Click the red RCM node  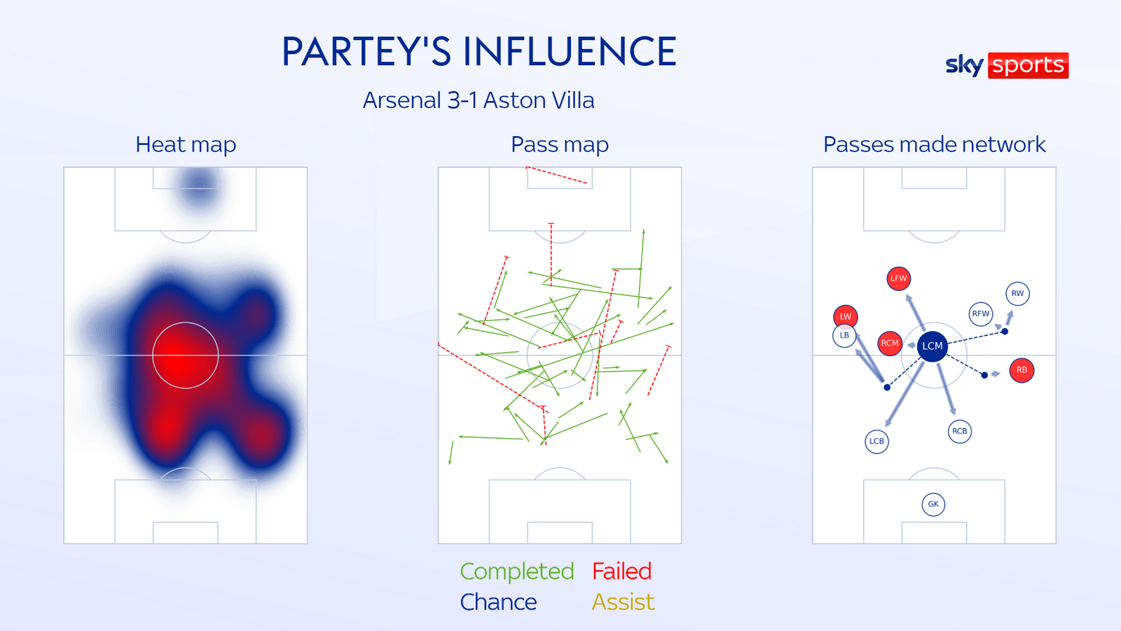coord(890,344)
